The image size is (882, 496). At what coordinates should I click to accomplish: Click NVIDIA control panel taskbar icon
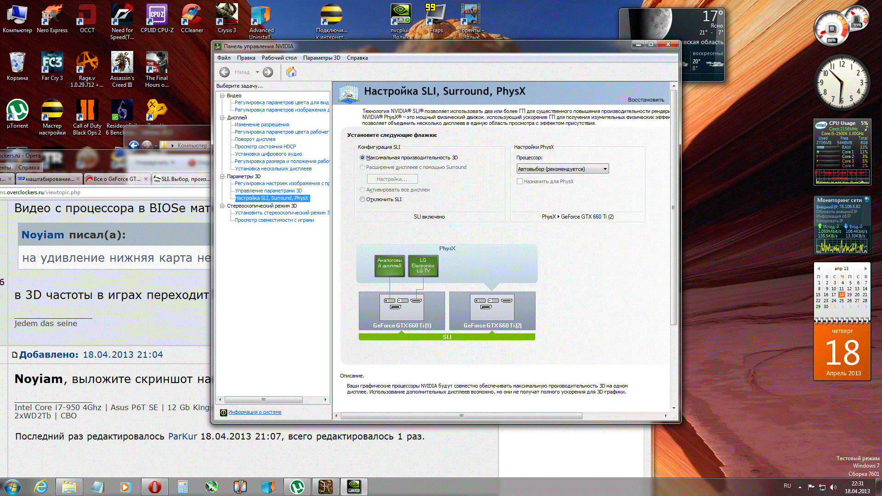click(354, 487)
